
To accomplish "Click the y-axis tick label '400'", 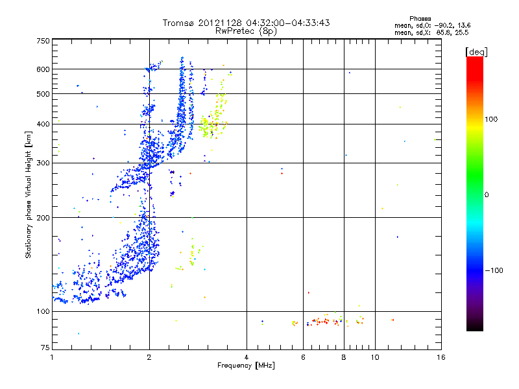I will 43,124.
